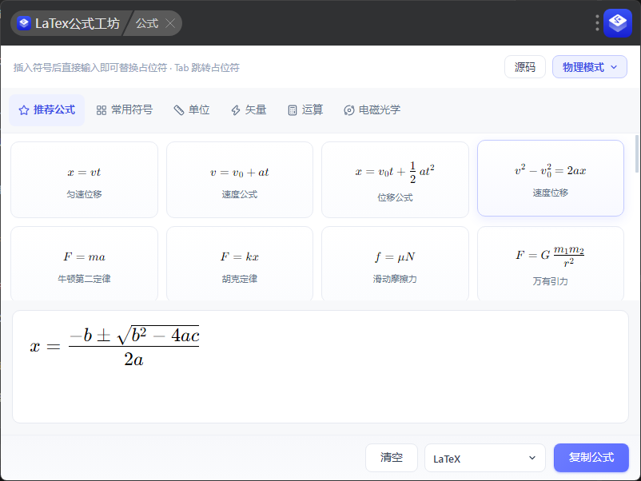Expand the 物理模式 mode dropdown
The height and width of the screenshot is (481, 641).
pos(590,67)
